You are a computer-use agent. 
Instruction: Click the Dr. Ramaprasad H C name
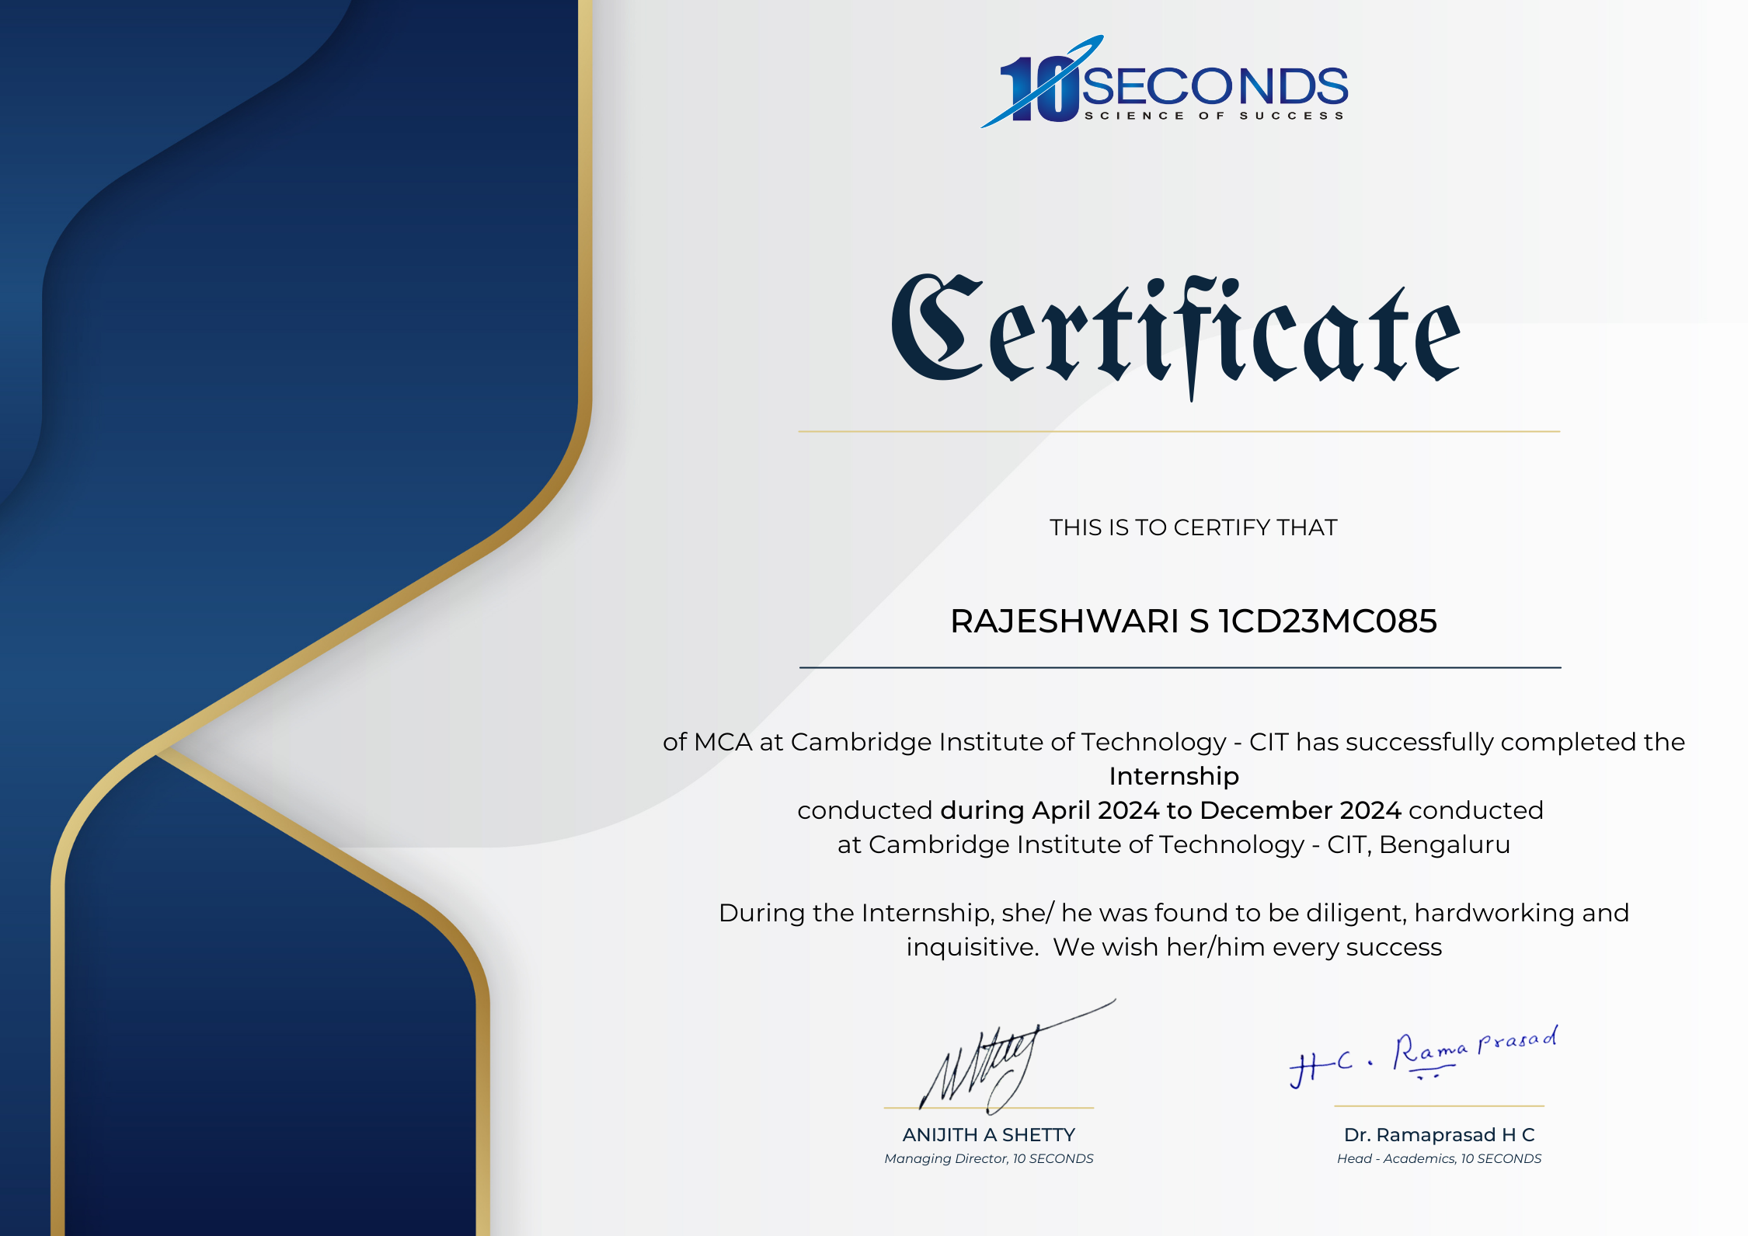tap(1439, 1135)
